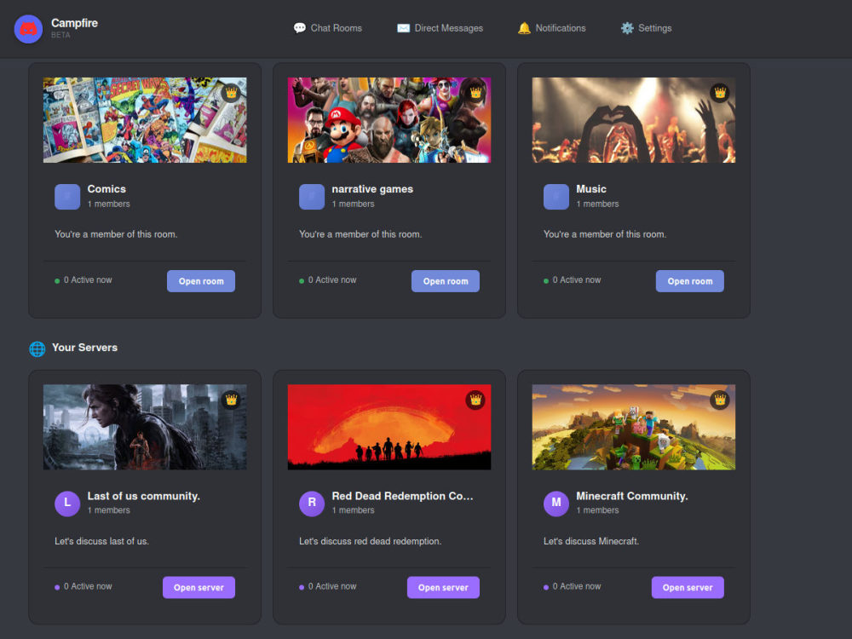Image resolution: width=852 pixels, height=639 pixels.
Task: Click "Let's discuss last of us." description
Action: pyautogui.click(x=101, y=541)
